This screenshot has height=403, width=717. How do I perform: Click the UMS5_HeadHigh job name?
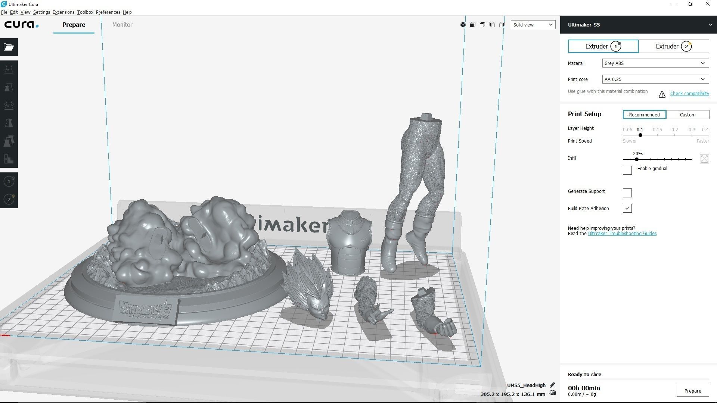[x=526, y=385]
